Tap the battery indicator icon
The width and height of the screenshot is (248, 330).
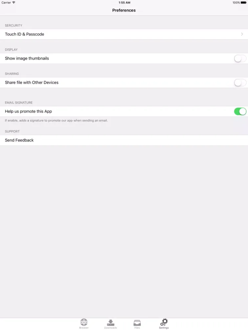pos(244,2)
